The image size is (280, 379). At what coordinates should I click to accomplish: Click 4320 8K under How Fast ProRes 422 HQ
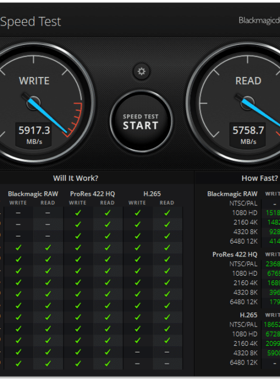pos(246,293)
